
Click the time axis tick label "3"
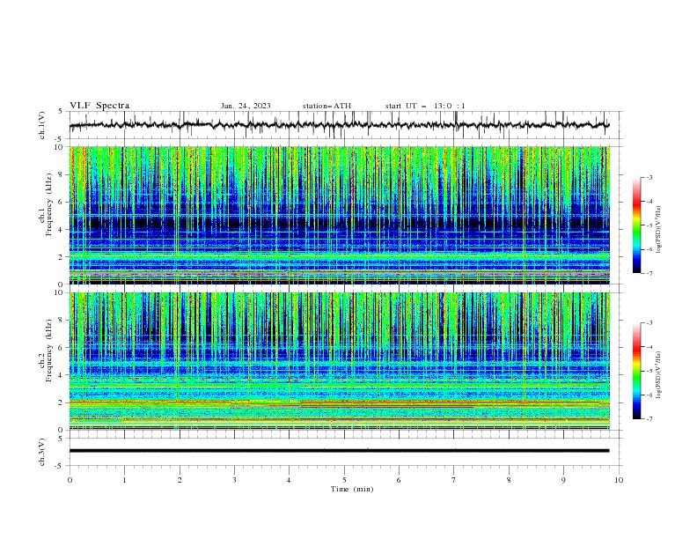point(234,480)
